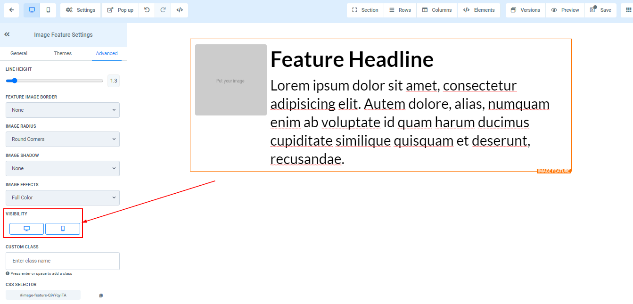
Task: Switch to mobile view in top toolbar
Action: (48, 10)
